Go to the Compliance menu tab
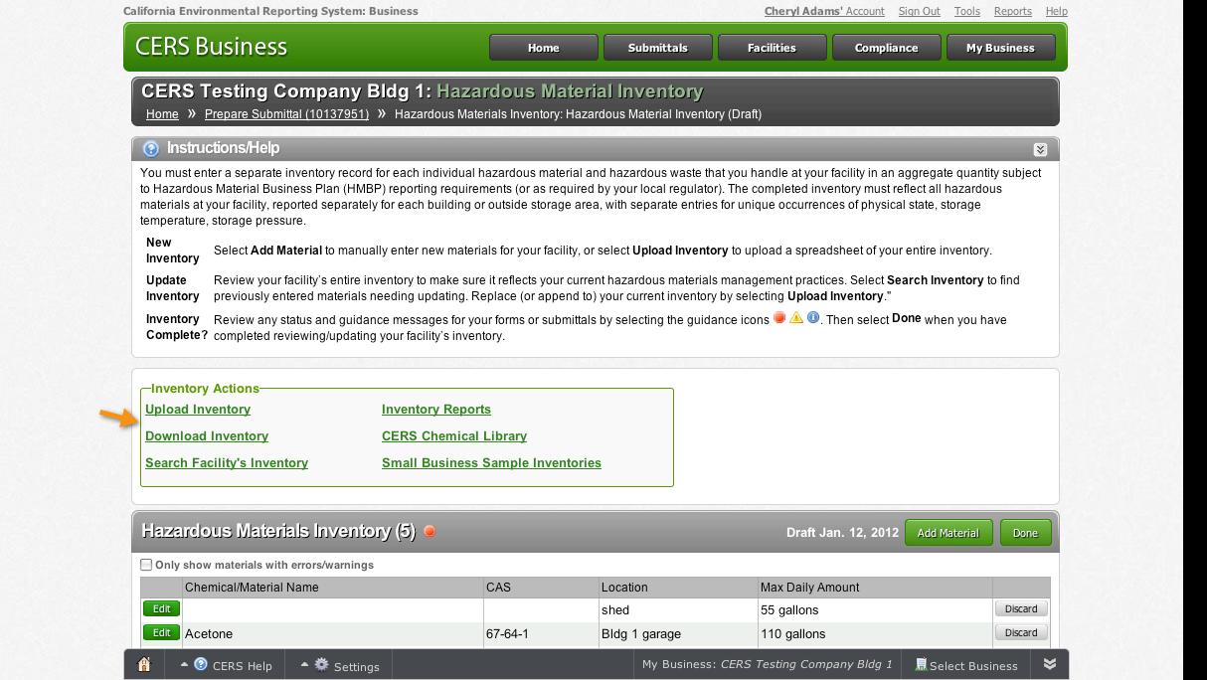This screenshot has width=1207, height=680. [x=887, y=48]
